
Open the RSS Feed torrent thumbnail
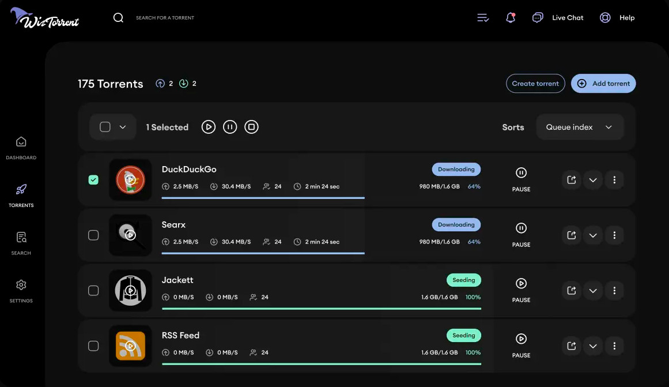pyautogui.click(x=130, y=345)
